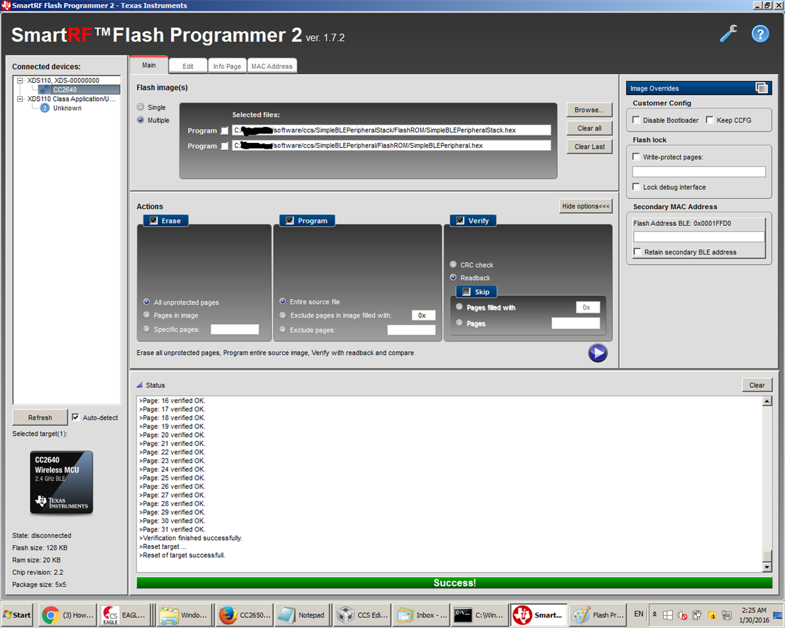The height and width of the screenshot is (628, 785).
Task: Select Pages in image erase option
Action: (x=147, y=315)
